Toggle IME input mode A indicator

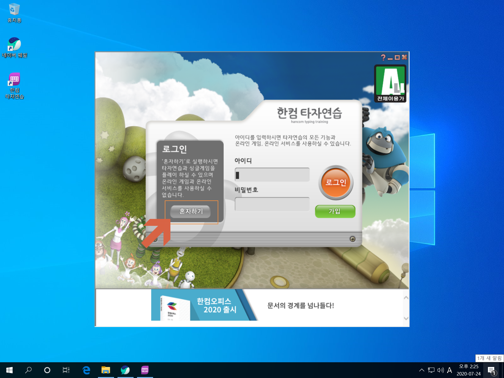click(450, 370)
